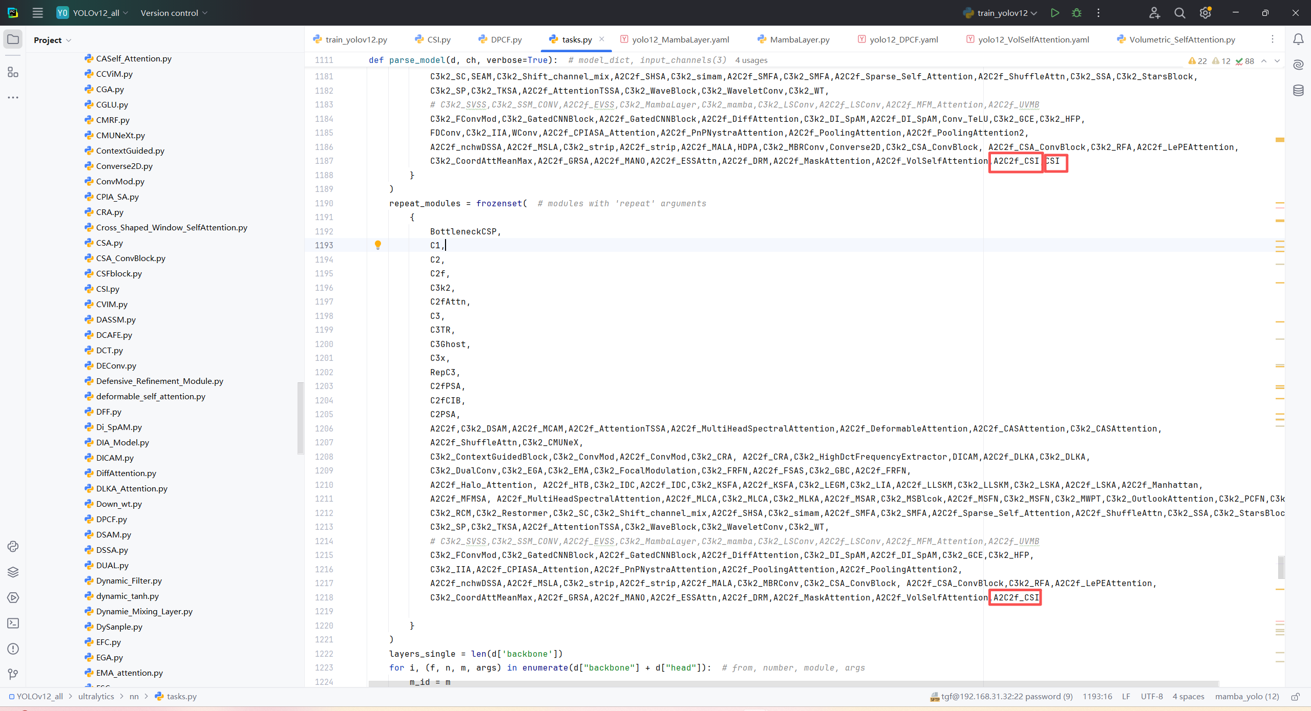Run the train_yolov12 configuration
The image size is (1311, 711).
click(x=1054, y=13)
